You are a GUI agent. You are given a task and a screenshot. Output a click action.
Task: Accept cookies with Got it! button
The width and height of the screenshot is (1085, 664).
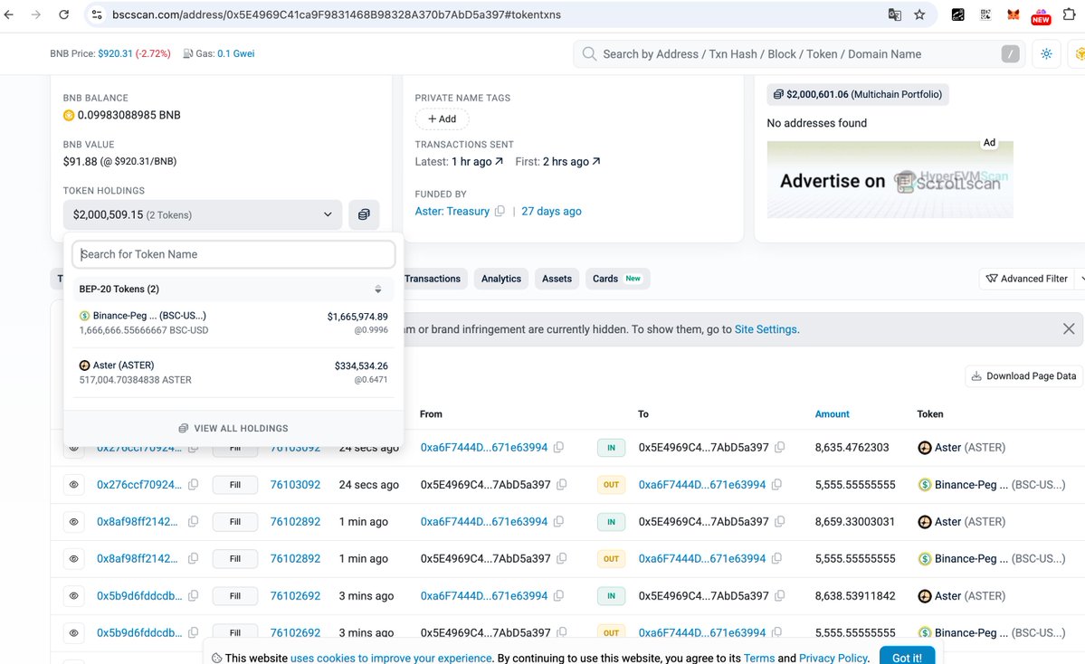click(907, 657)
